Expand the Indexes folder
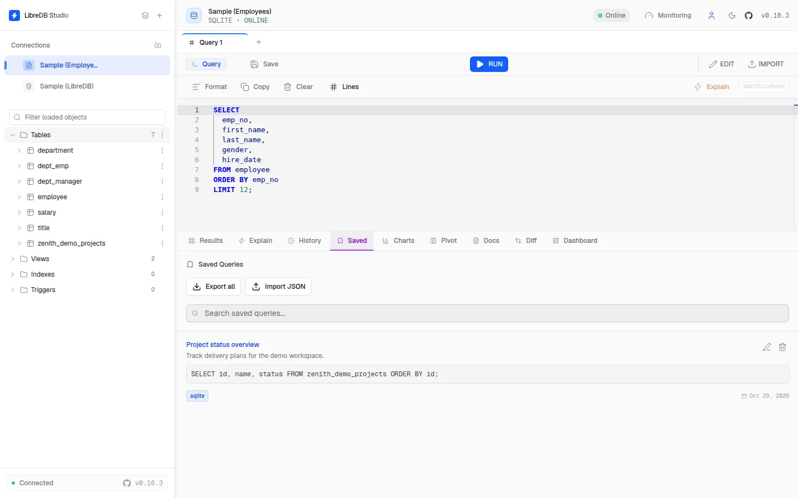The height and width of the screenshot is (498, 798). tap(13, 274)
